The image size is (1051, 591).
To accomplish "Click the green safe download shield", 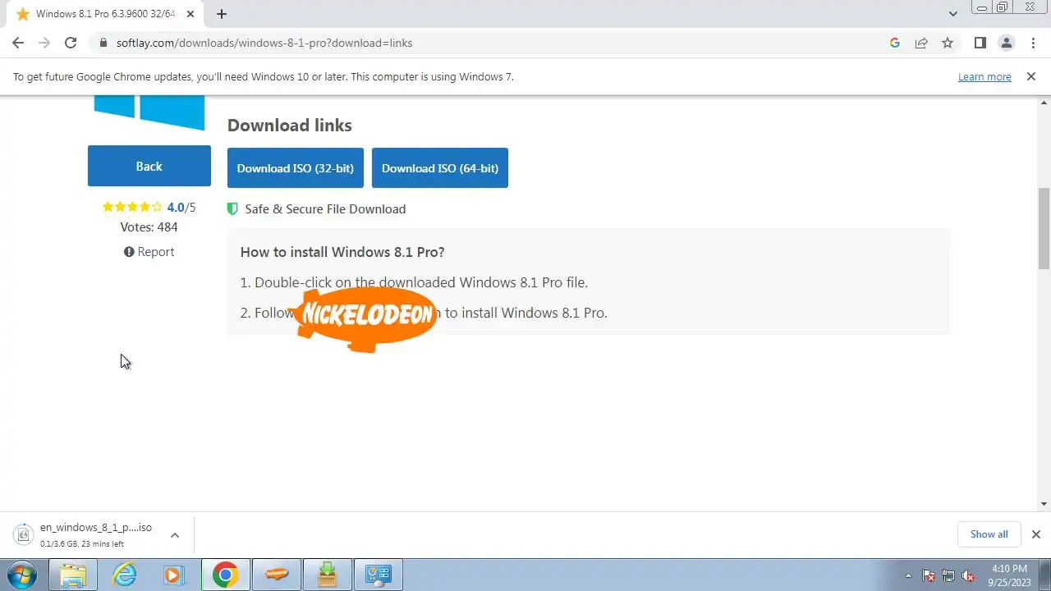I will [x=232, y=209].
